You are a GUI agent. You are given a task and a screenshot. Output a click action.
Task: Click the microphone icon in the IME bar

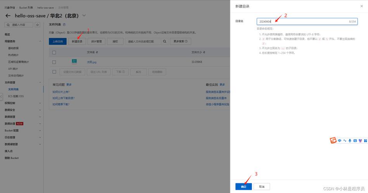(350, 141)
